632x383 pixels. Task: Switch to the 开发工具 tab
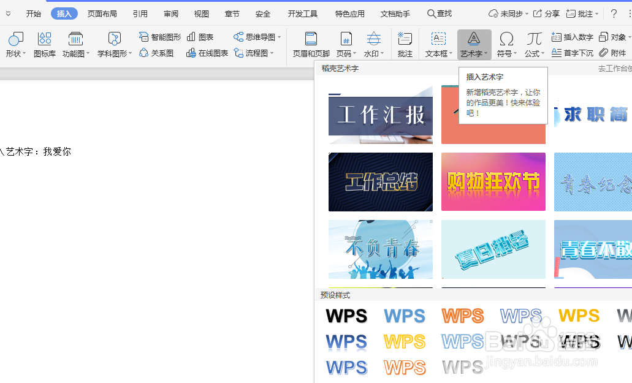pyautogui.click(x=303, y=13)
